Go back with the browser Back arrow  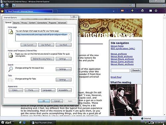coord(2,5)
